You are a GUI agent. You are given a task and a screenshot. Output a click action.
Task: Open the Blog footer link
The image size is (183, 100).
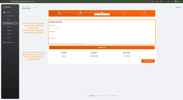[x=103, y=96]
